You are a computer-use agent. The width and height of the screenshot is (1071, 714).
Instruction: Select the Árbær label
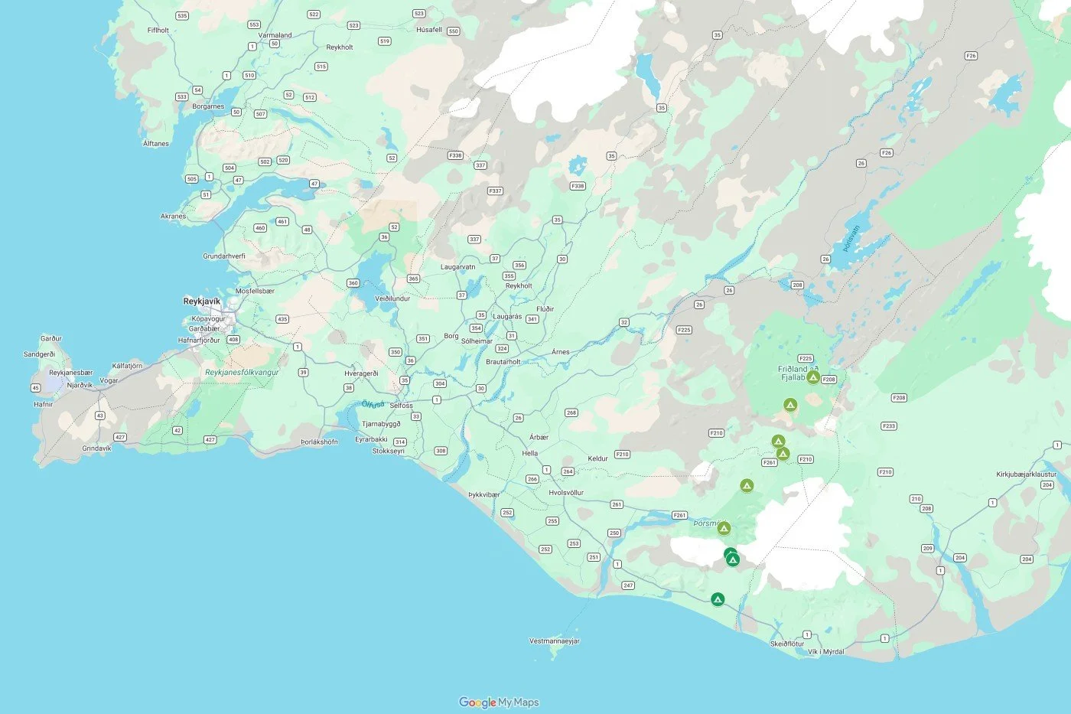[x=539, y=438]
